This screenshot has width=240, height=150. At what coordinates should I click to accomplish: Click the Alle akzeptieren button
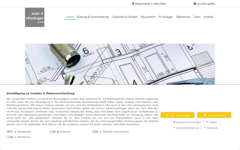[178, 115]
